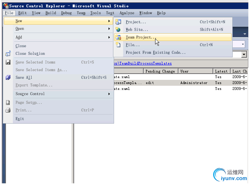Open the View menu
The image size is (249, 184).
36,13
